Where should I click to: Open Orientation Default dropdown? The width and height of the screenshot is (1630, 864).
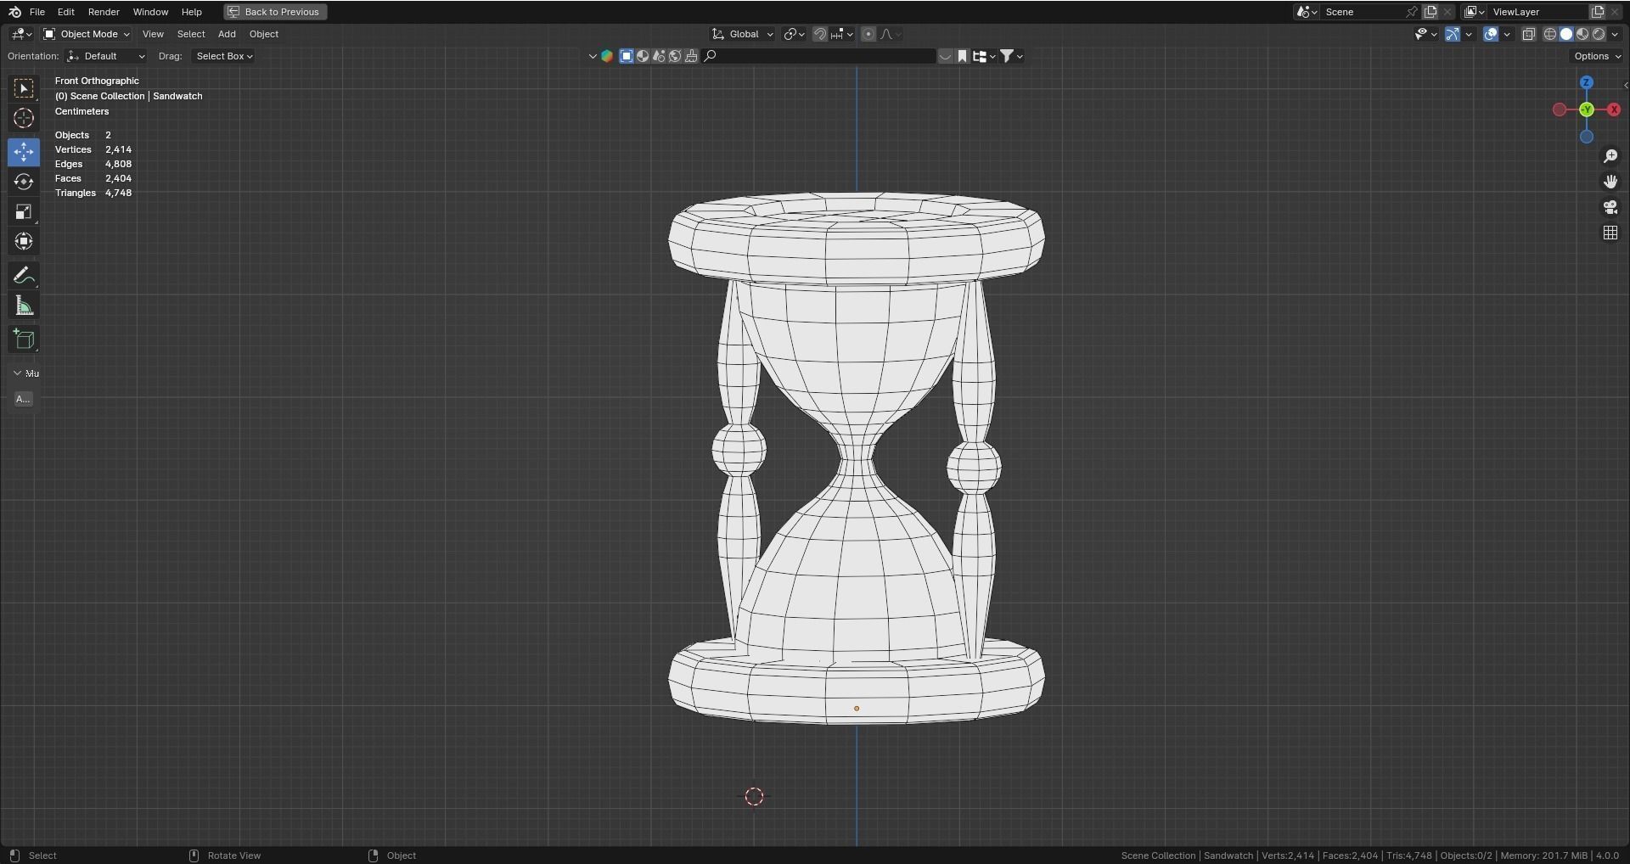coord(106,56)
